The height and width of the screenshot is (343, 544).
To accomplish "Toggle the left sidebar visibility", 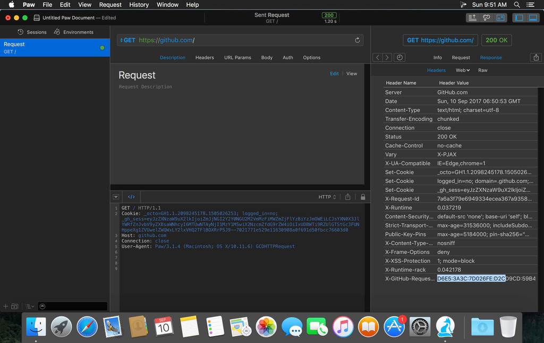I will [x=519, y=18].
